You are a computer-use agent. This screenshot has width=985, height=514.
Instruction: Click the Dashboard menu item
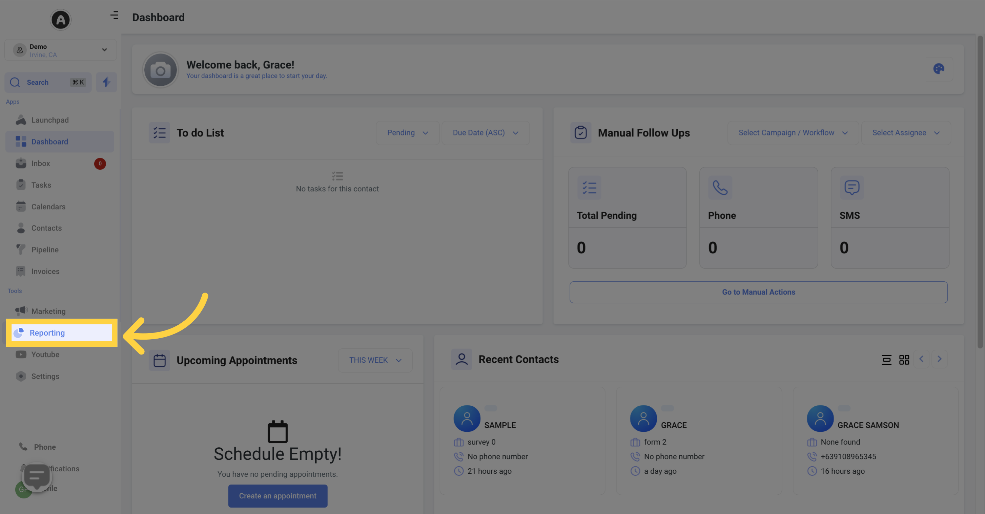tap(59, 141)
